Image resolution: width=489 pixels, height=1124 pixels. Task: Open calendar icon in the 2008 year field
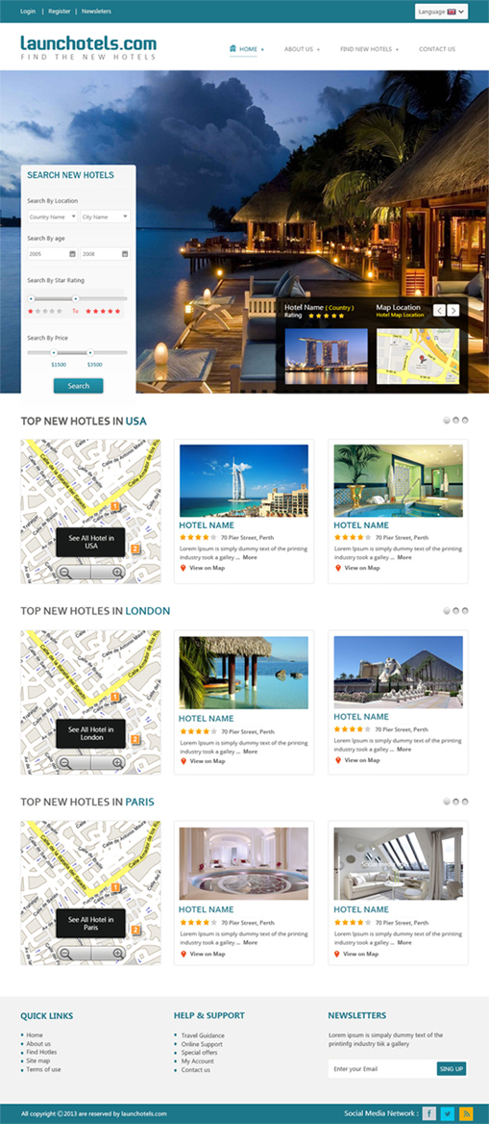click(125, 254)
